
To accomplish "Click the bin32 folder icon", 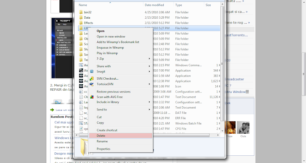I will [81, 12].
